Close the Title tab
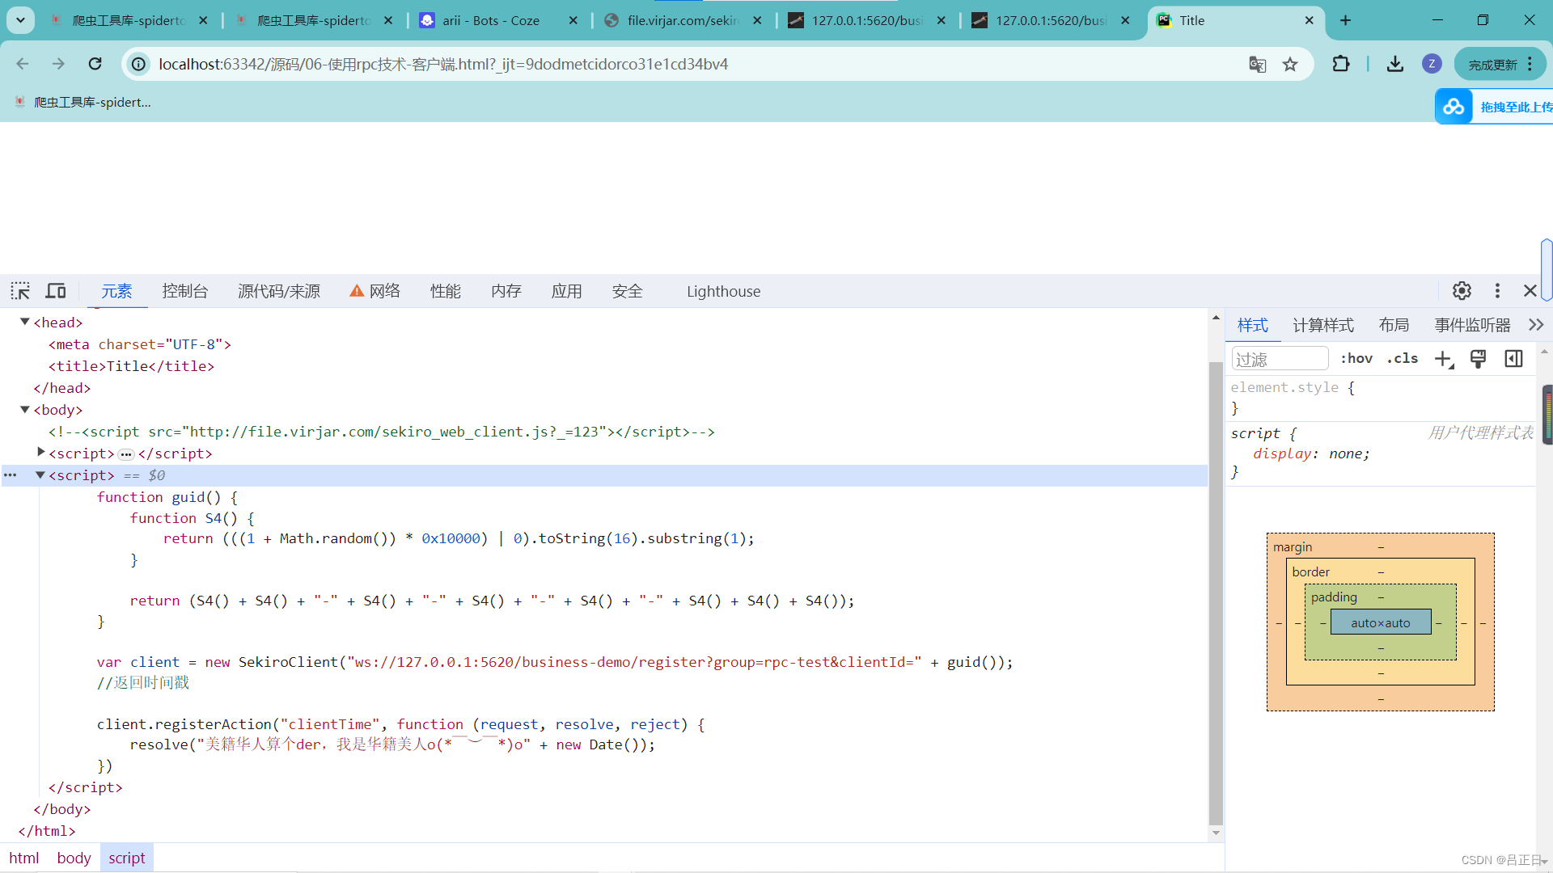The width and height of the screenshot is (1553, 873). 1310,20
